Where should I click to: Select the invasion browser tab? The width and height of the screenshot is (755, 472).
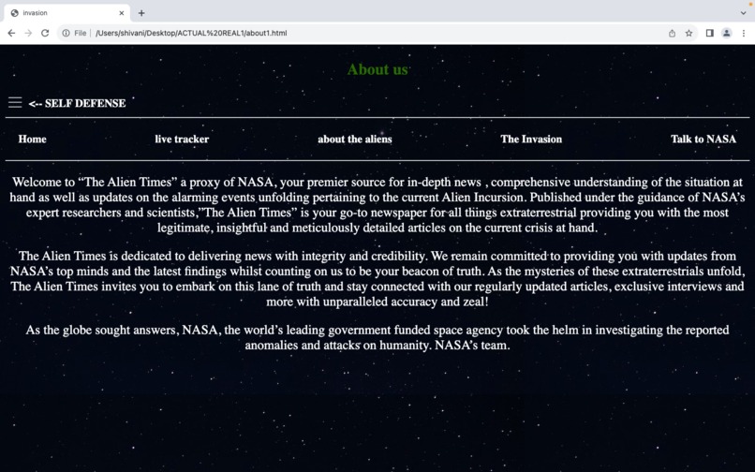(x=67, y=13)
